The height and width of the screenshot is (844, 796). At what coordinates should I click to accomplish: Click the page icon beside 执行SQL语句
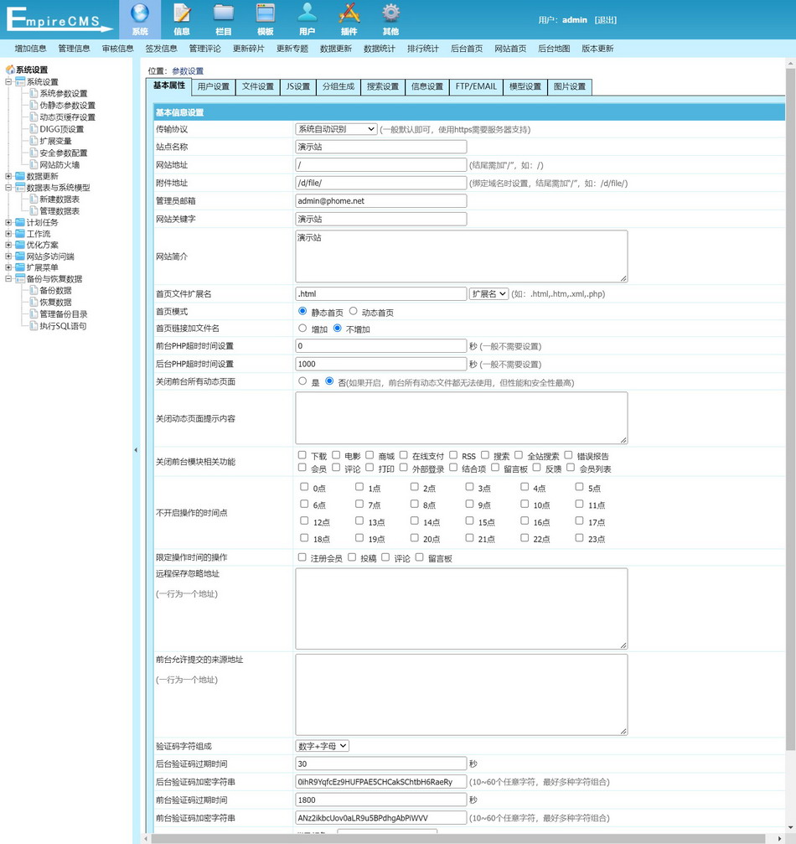[34, 326]
